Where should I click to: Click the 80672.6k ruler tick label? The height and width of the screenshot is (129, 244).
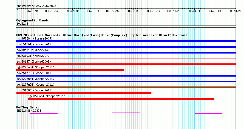pos(52,11)
